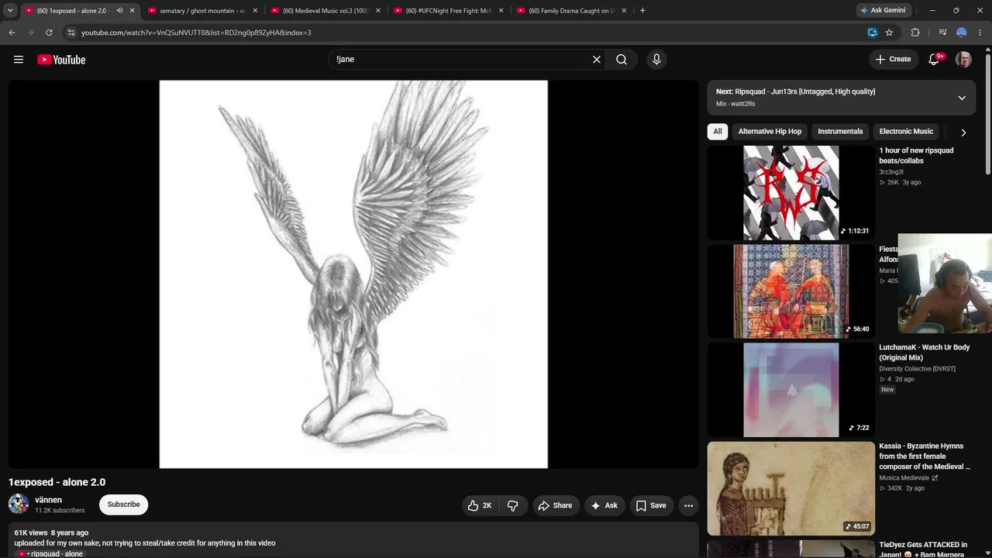This screenshot has height=558, width=992.
Task: Open '1 hour of new ripsquad beats/collabs' title
Action: [916, 156]
